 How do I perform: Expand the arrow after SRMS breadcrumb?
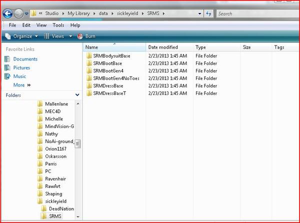pos(164,13)
